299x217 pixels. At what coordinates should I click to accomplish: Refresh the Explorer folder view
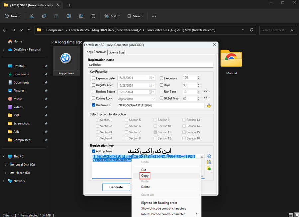pos(251,30)
